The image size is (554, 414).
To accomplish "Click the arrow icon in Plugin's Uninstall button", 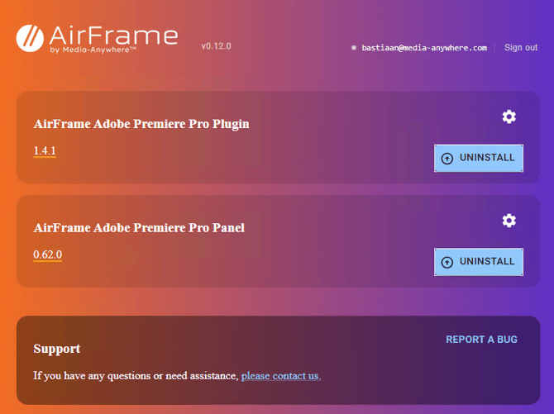I will click(x=447, y=159).
